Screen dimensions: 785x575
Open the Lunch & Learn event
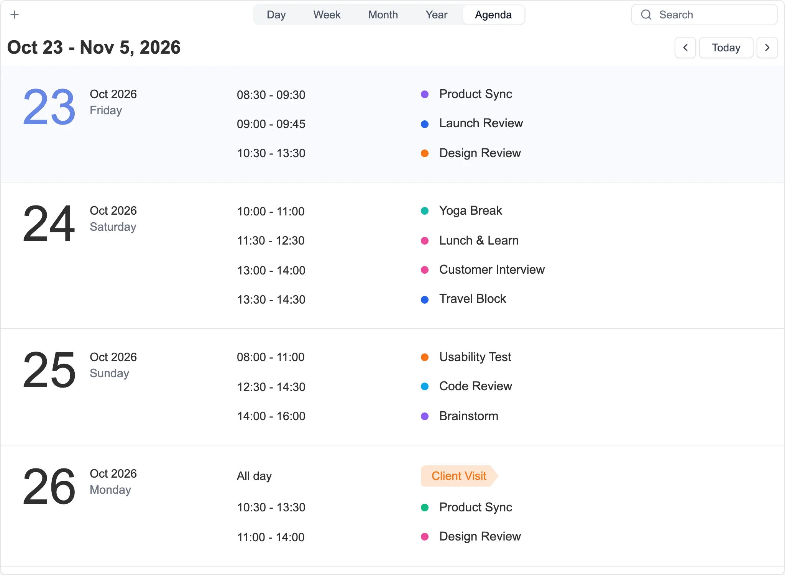(x=479, y=241)
